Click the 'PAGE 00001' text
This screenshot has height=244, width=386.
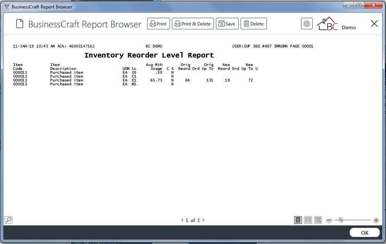(301, 46)
